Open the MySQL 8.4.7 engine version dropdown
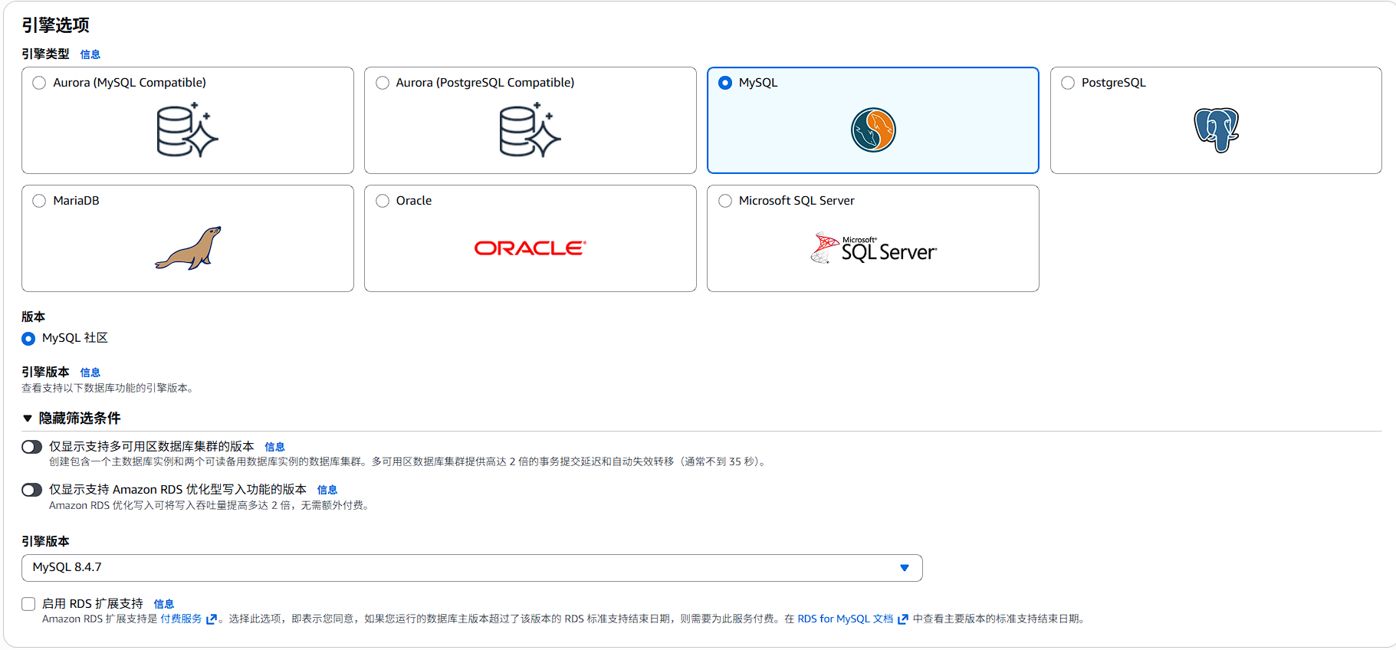 click(x=471, y=568)
